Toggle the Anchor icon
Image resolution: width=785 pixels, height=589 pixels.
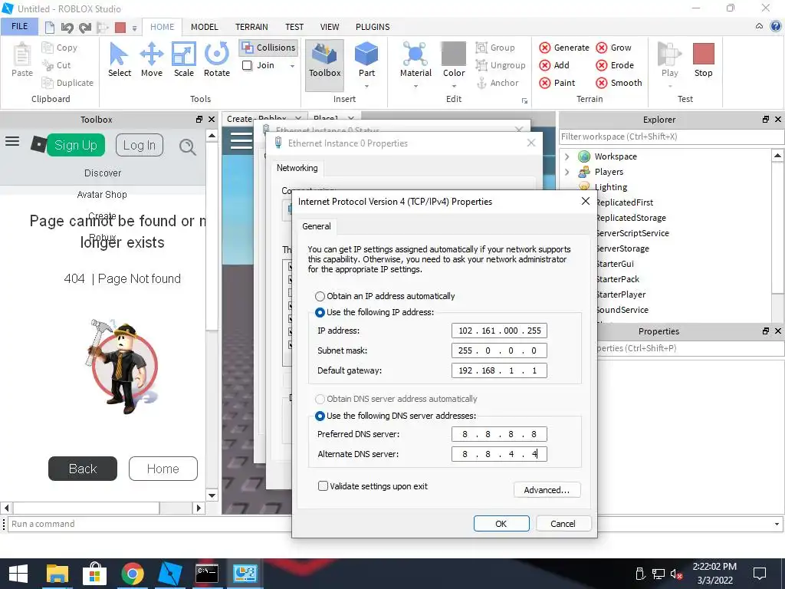coord(481,83)
